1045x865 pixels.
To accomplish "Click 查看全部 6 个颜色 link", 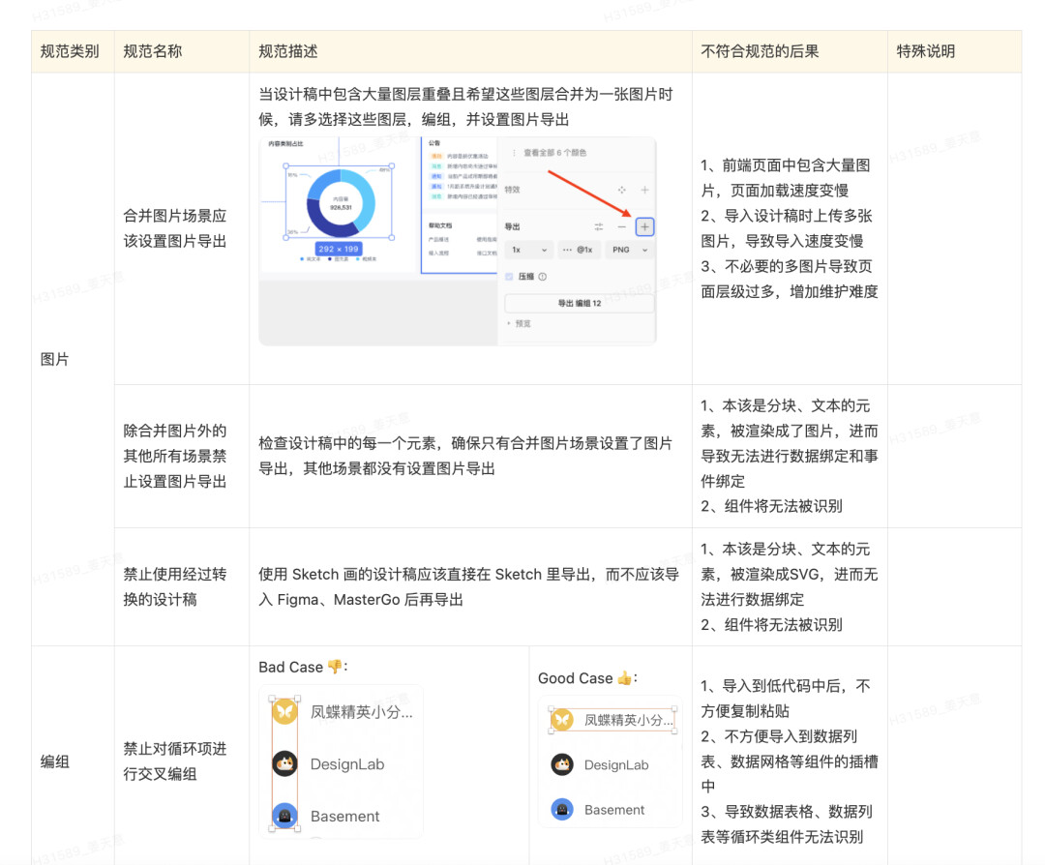I will (x=554, y=153).
